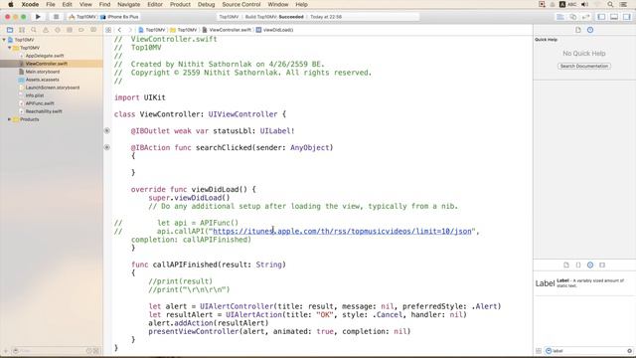Viewport: 636px width, 358px height.
Task: Select AppDelegate.swift in navigator
Action: coord(45,56)
